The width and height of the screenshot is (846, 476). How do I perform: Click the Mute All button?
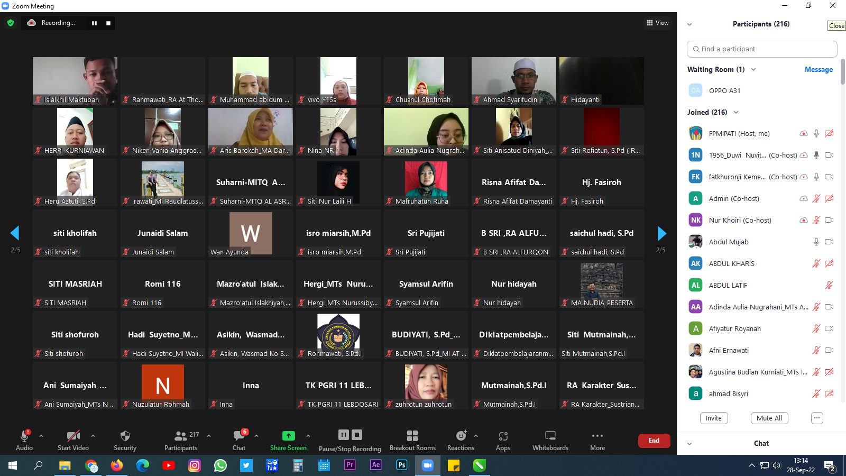click(x=769, y=418)
